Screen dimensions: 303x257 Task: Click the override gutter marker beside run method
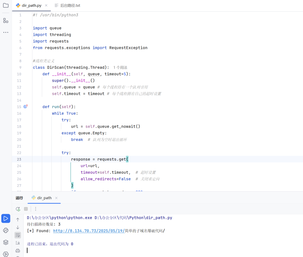(25, 107)
